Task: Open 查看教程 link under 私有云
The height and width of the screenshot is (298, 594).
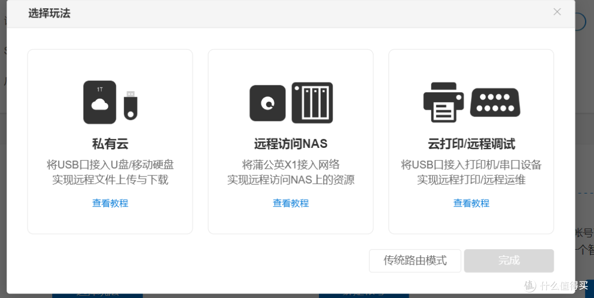Action: coord(110,203)
